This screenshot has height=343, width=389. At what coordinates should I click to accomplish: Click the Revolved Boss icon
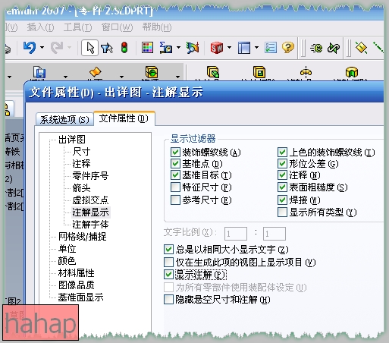(x=306, y=72)
